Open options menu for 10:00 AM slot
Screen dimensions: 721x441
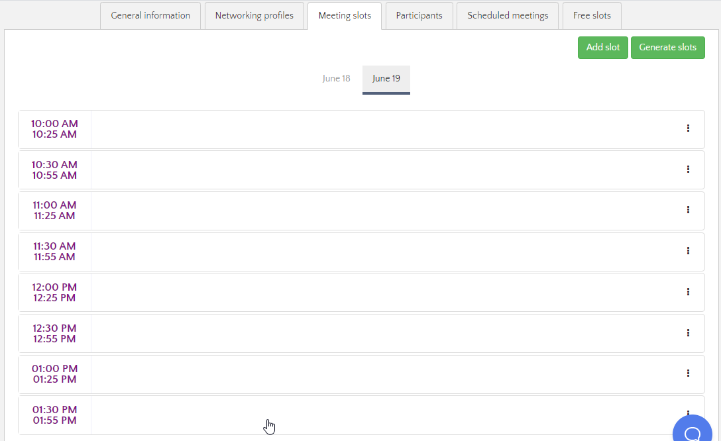pyautogui.click(x=688, y=128)
